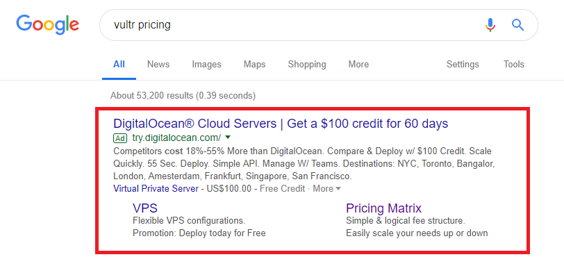Screen dimensions: 564x257
Task: Open DigitalOcean Cloud Servers ad headline
Action: point(281,124)
